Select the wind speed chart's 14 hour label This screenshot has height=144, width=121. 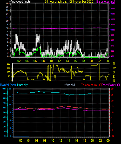(67, 61)
